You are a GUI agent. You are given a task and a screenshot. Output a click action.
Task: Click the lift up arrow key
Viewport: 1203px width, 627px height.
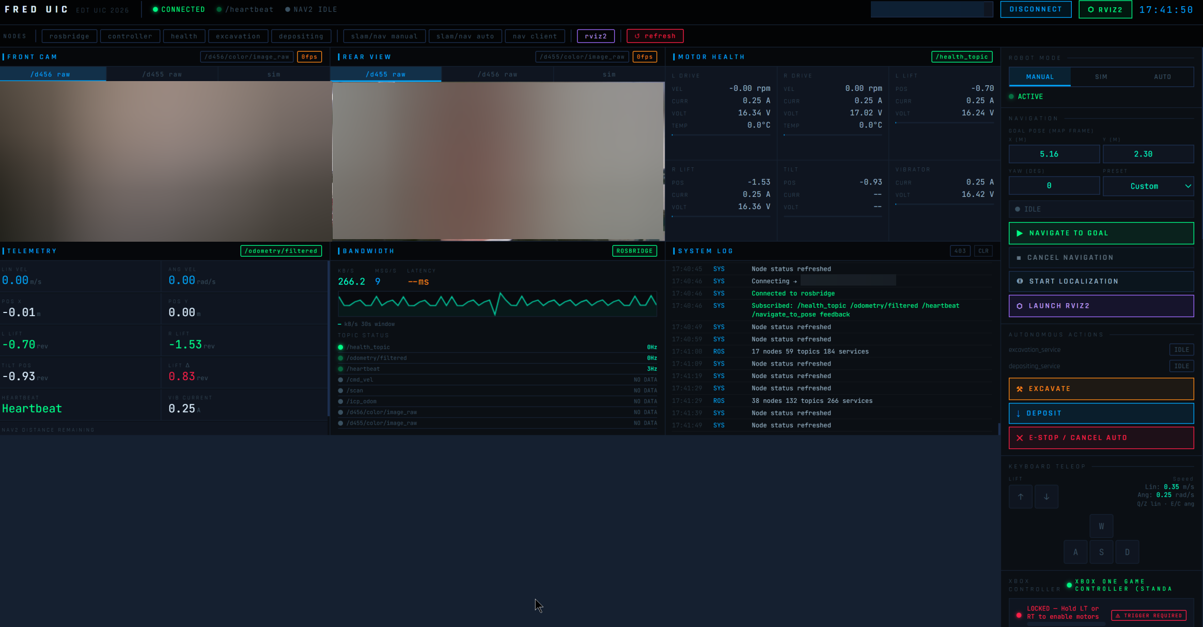(1020, 496)
